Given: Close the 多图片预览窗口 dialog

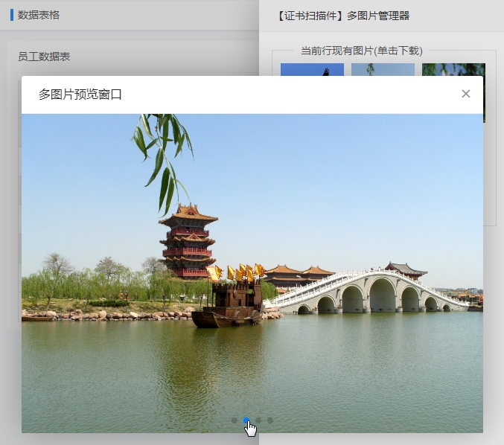Looking at the screenshot, I should pos(466,94).
